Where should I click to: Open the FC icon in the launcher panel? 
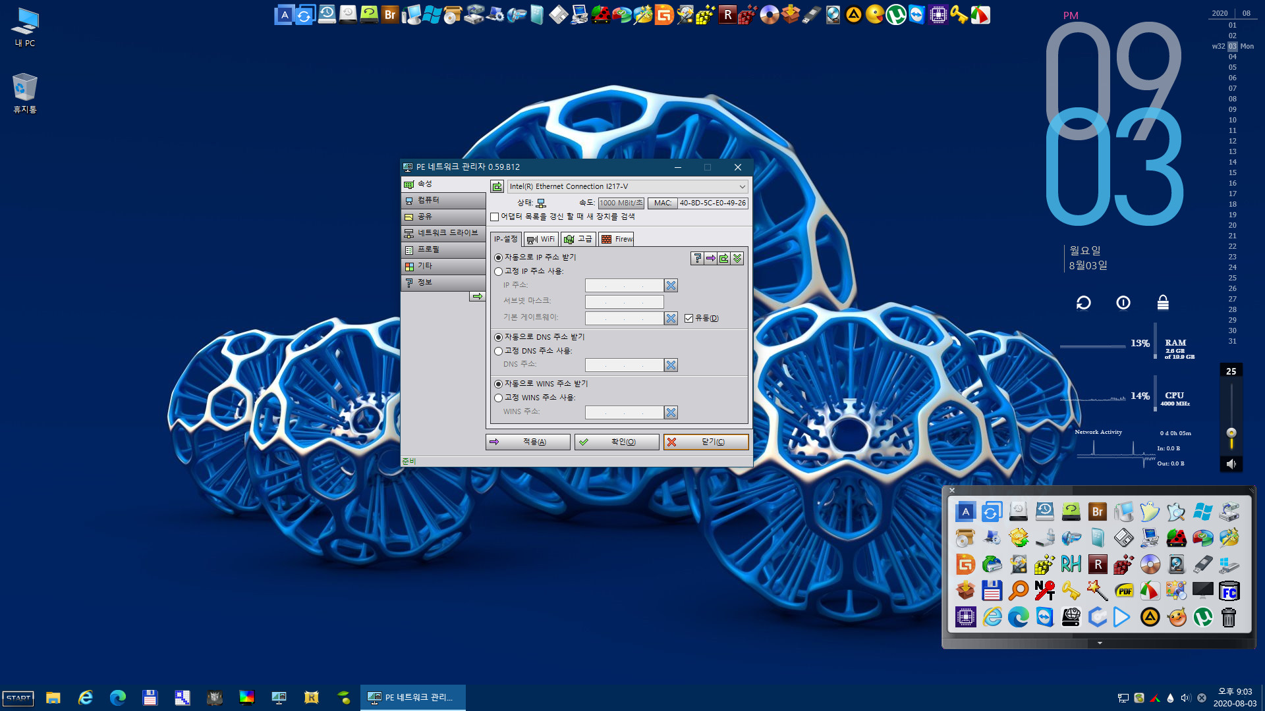tap(1229, 591)
